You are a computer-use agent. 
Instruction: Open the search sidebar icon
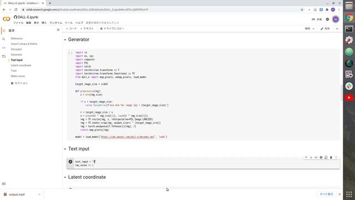point(4,39)
